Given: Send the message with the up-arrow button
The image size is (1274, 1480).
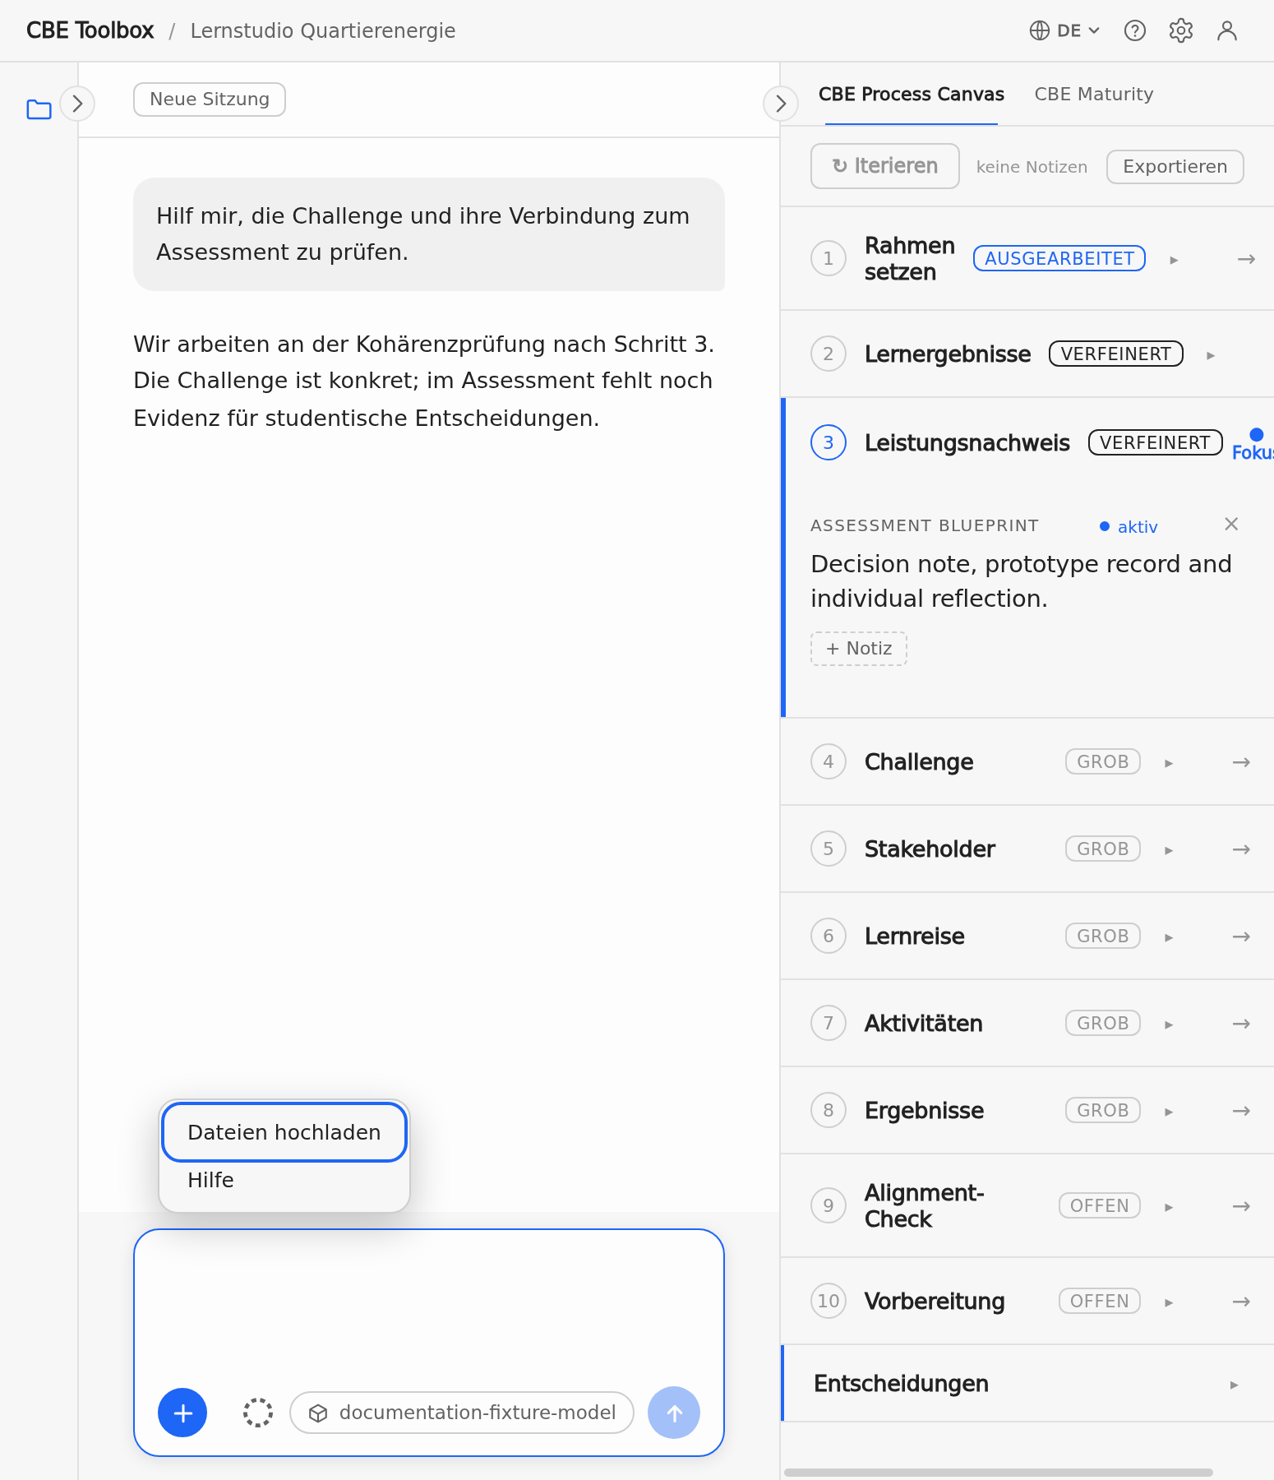Looking at the screenshot, I should (x=674, y=1413).
